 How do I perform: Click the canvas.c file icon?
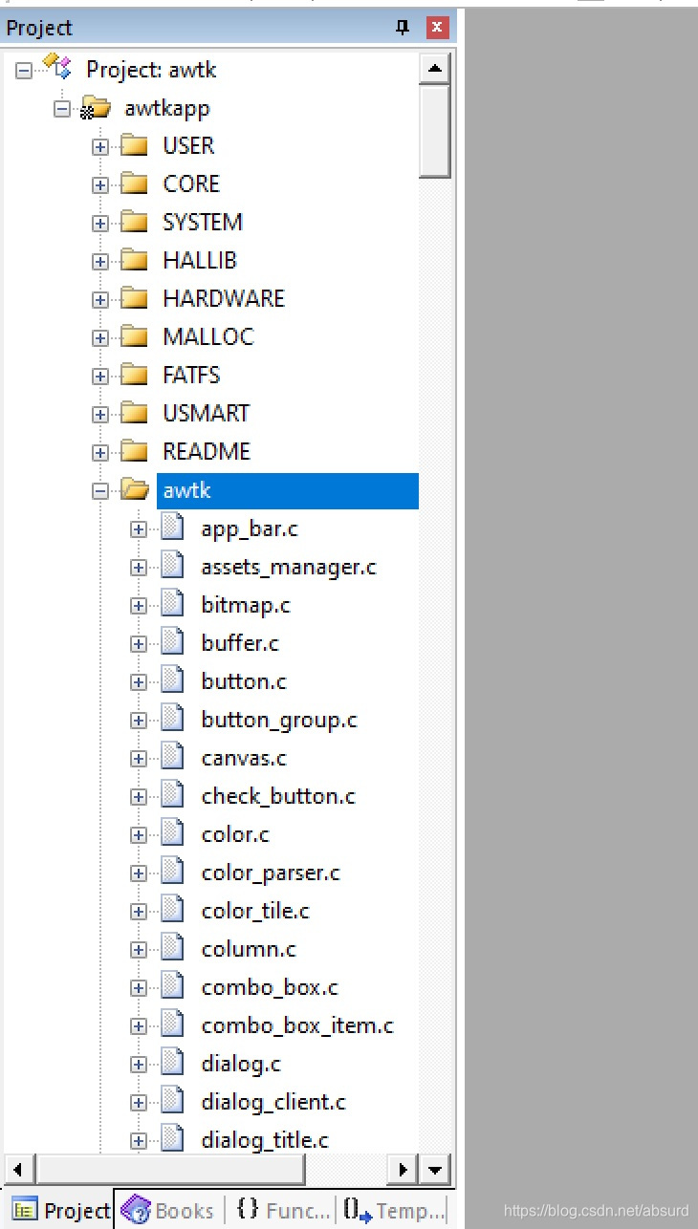pos(172,757)
